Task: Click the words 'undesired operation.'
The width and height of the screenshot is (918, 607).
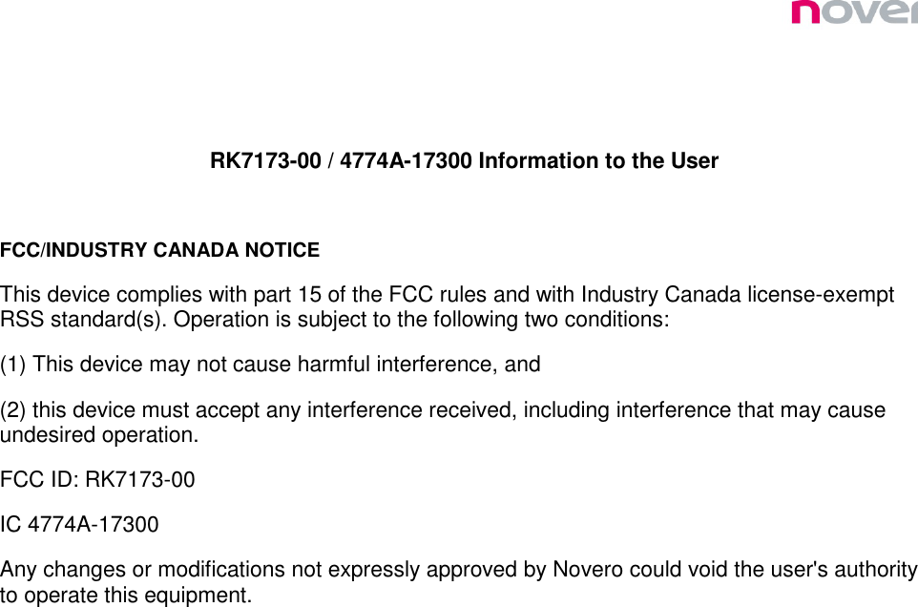Action: pos(99,435)
